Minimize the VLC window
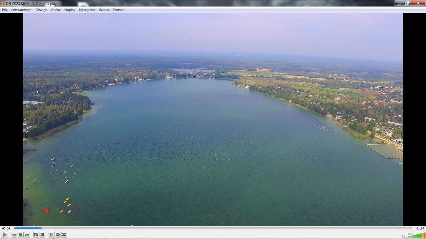Viewport: 426px width, 239px height. point(399,3)
